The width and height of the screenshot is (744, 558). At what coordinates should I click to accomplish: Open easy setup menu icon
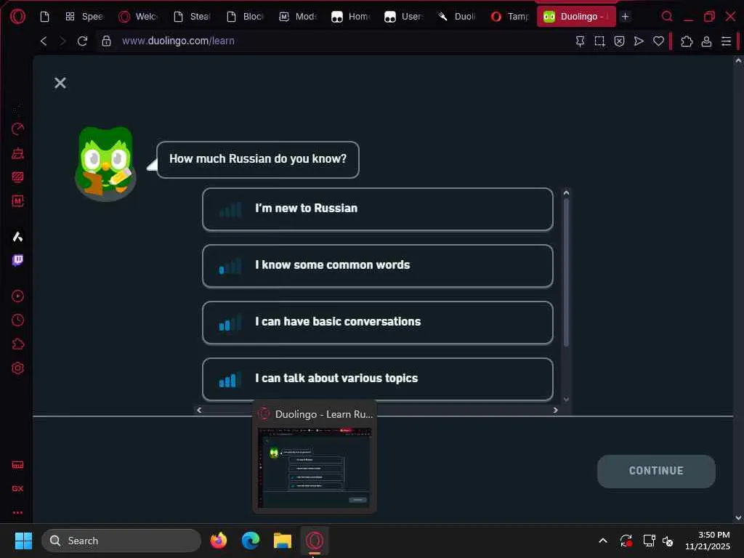pyautogui.click(x=726, y=41)
